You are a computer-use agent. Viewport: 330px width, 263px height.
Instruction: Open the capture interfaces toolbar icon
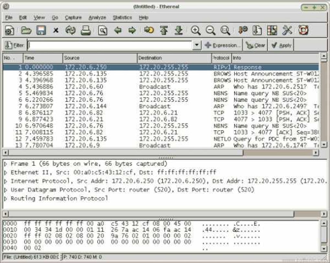click(10, 30)
